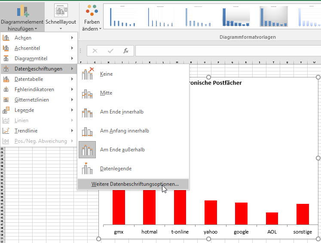Click the insert function fx button

click(x=126, y=51)
